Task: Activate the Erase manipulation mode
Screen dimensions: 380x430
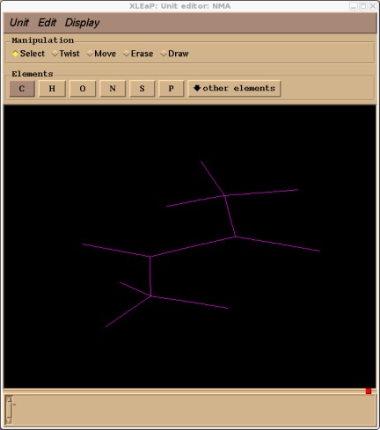Action: coord(138,54)
